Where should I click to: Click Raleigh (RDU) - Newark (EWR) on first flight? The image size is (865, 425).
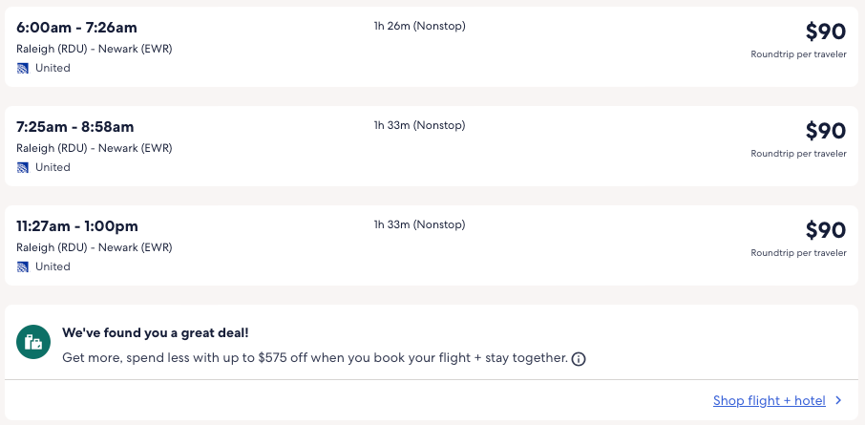tap(94, 49)
